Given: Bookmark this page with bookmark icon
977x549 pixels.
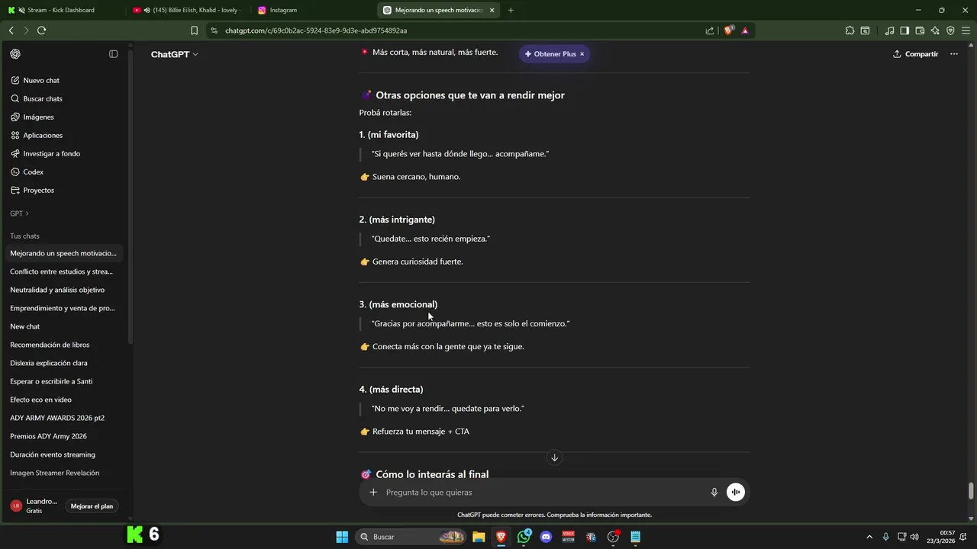Looking at the screenshot, I should coord(194,30).
